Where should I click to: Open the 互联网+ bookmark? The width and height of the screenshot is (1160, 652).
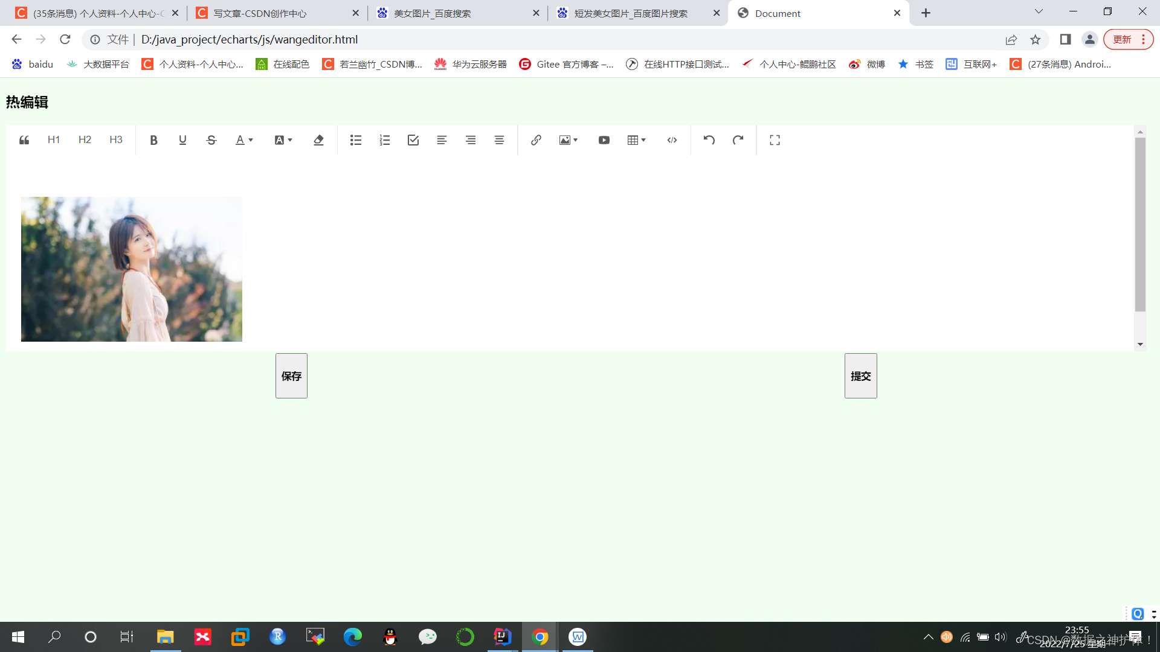(x=971, y=64)
